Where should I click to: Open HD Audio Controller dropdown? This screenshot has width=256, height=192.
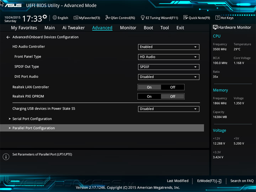coord(169,47)
